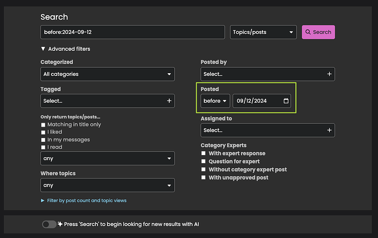Click the 09/12/2024 date field
Viewport: 378px width, 238px height.
262,101
